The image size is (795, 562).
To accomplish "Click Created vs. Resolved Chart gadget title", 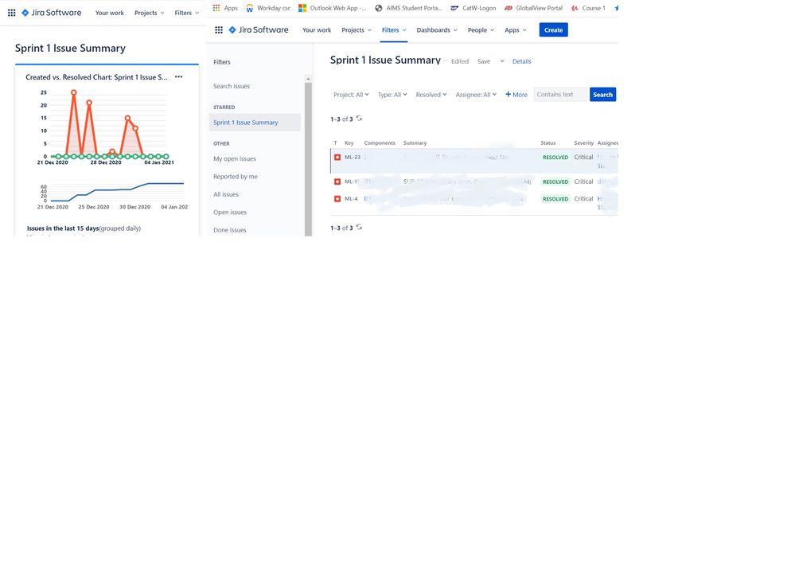I will tap(96, 77).
